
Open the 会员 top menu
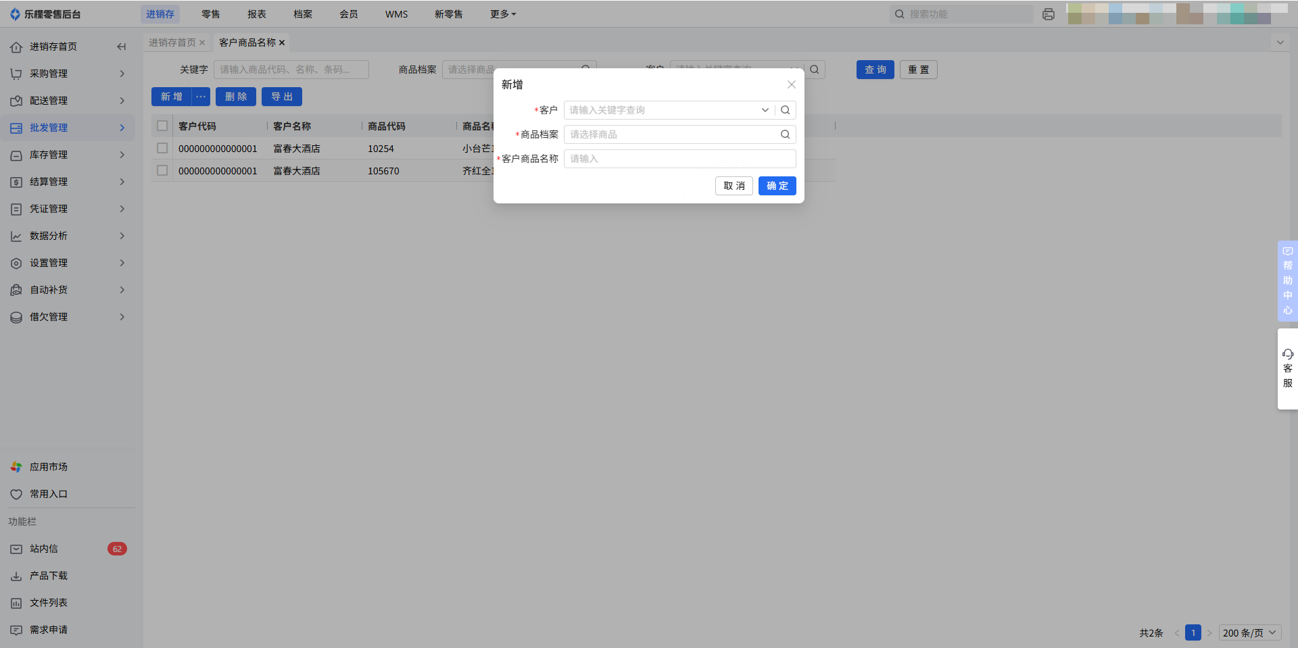(x=349, y=14)
